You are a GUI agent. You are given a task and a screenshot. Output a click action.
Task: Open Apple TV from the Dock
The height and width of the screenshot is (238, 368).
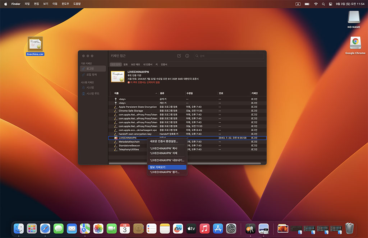click(x=191, y=228)
